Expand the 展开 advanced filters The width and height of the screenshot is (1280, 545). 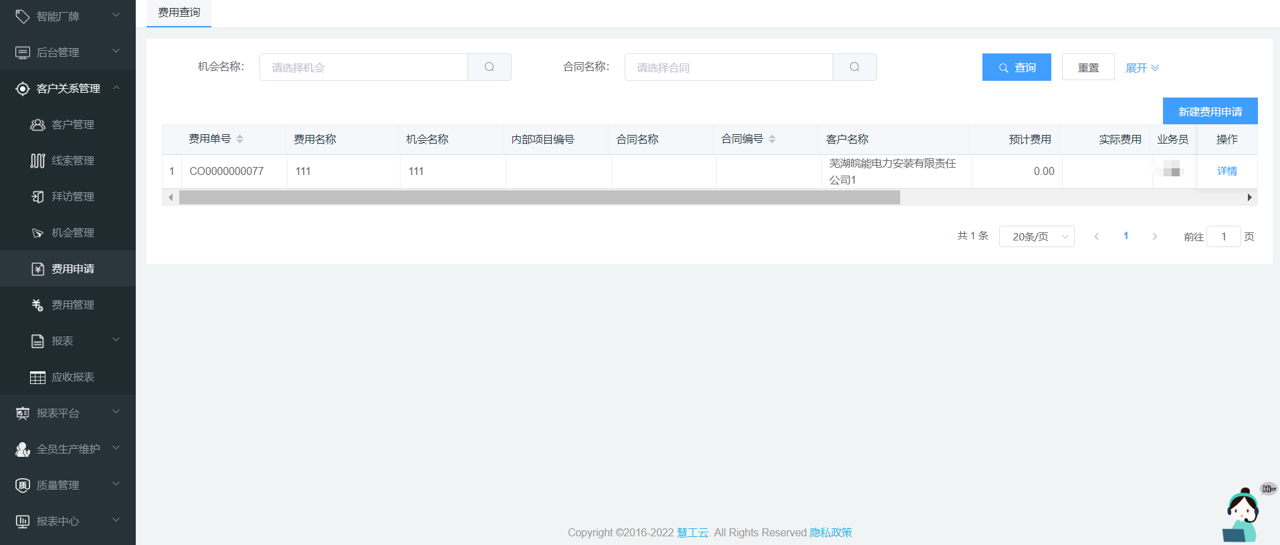click(1142, 67)
